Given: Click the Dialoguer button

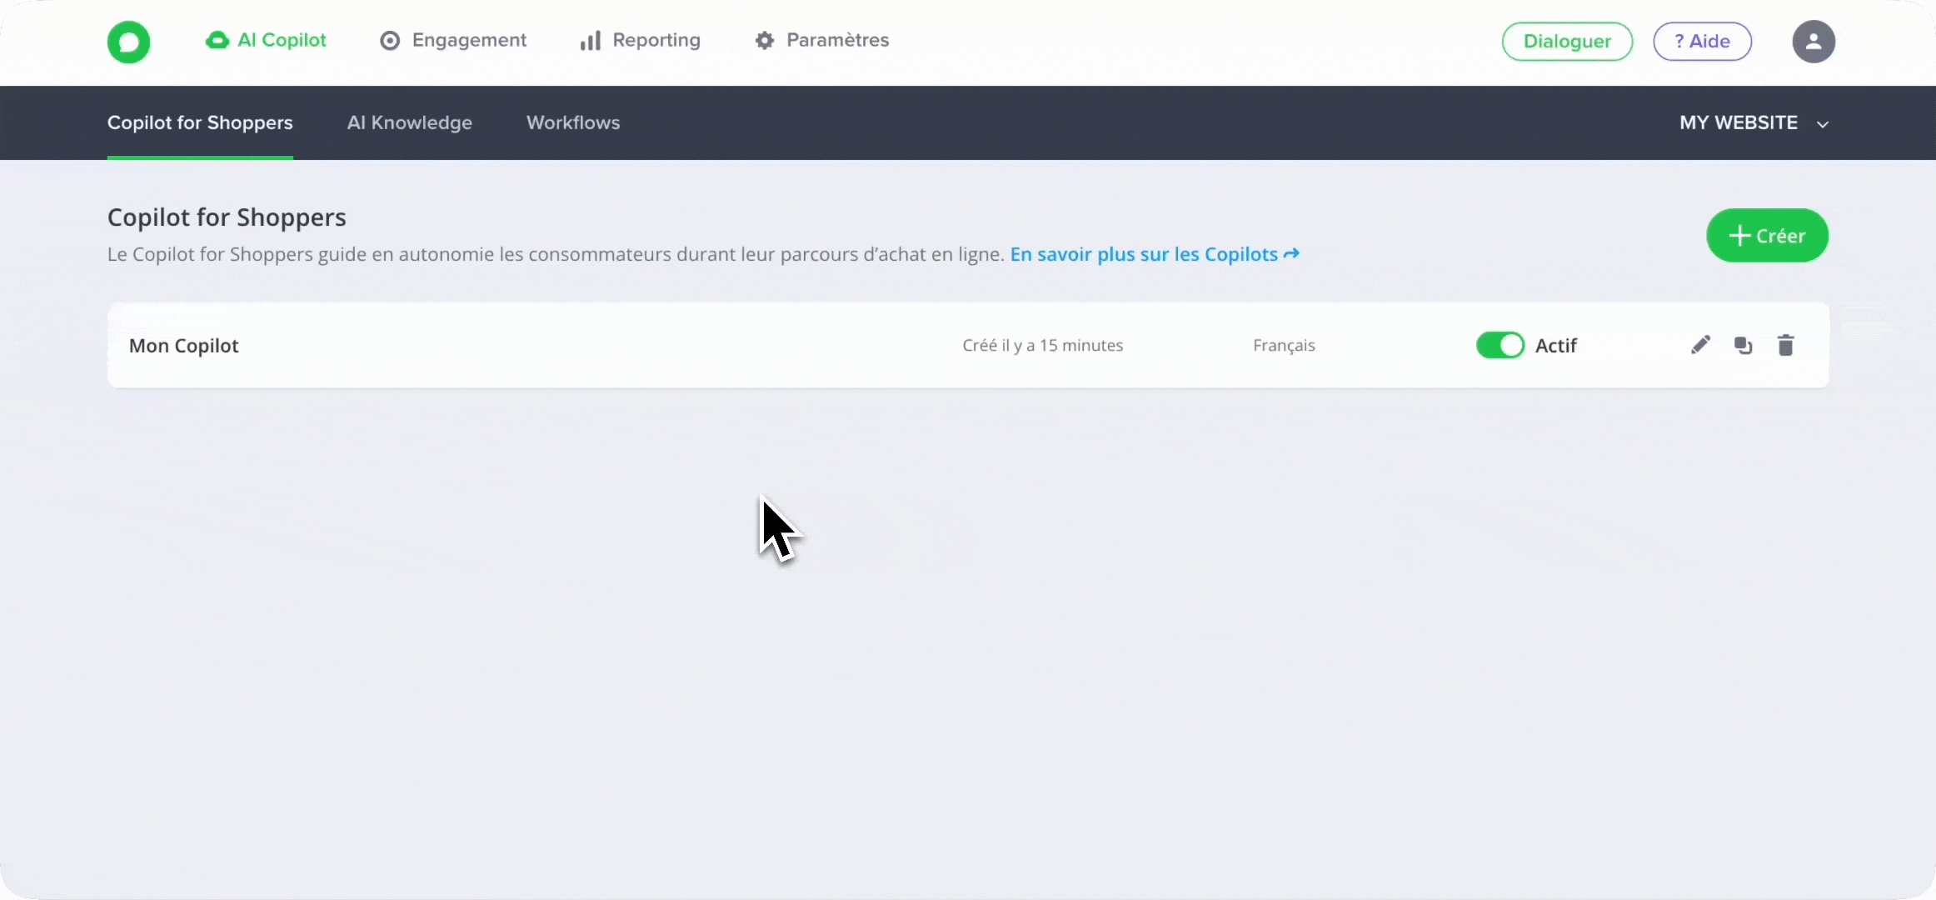Looking at the screenshot, I should [1566, 42].
